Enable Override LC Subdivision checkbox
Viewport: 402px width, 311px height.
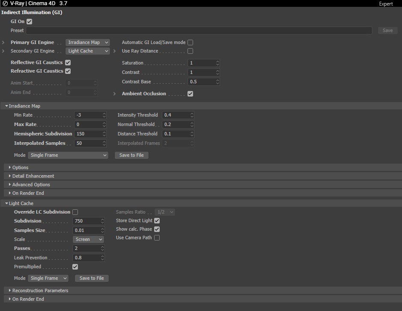[75, 212]
